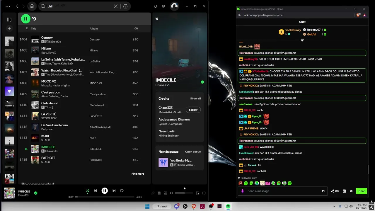This screenshot has width=375, height=211.
Task: Toggle saved checkmark in bottom player bar
Action: [36, 193]
